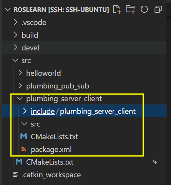Image resolution: width=171 pixels, height=185 pixels.
Task: Expand the devel folder chevron
Action: pos(16,48)
